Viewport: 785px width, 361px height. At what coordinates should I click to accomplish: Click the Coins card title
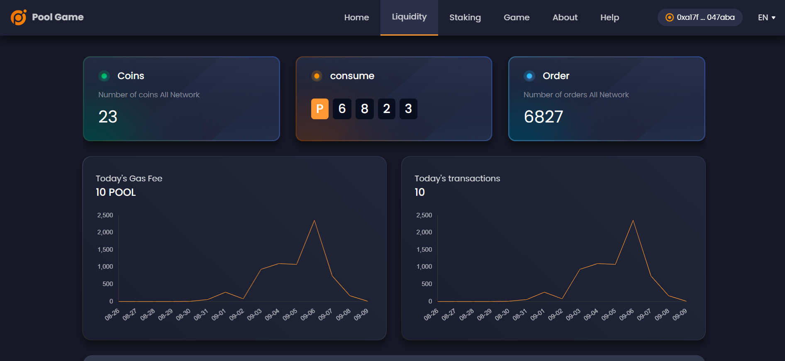point(131,76)
